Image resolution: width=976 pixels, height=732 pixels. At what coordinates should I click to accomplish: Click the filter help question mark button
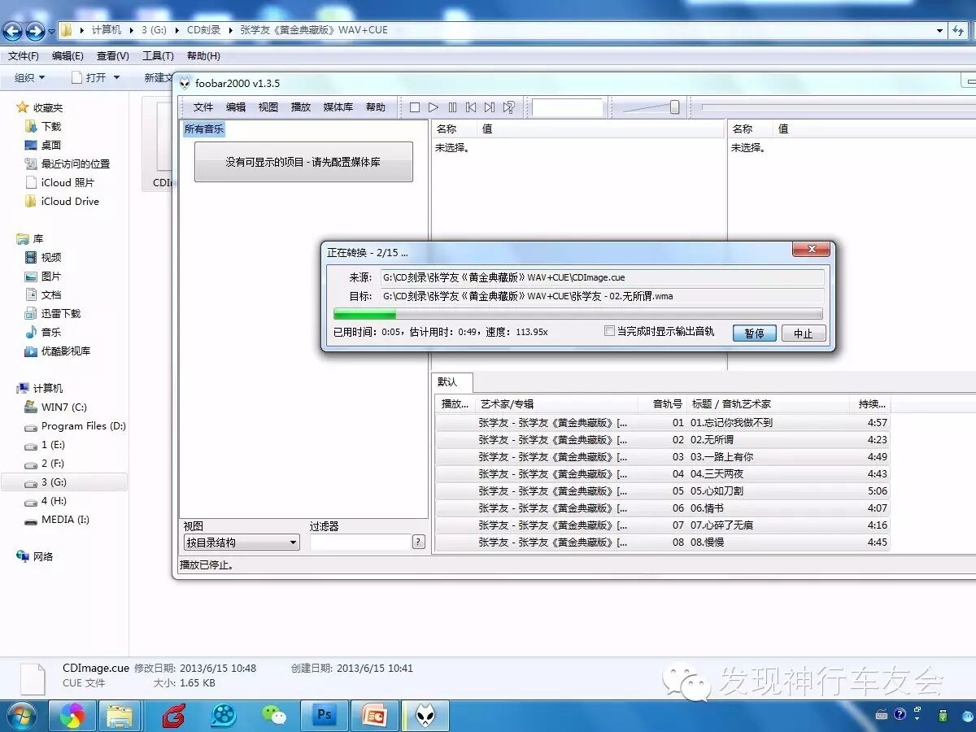point(419,542)
